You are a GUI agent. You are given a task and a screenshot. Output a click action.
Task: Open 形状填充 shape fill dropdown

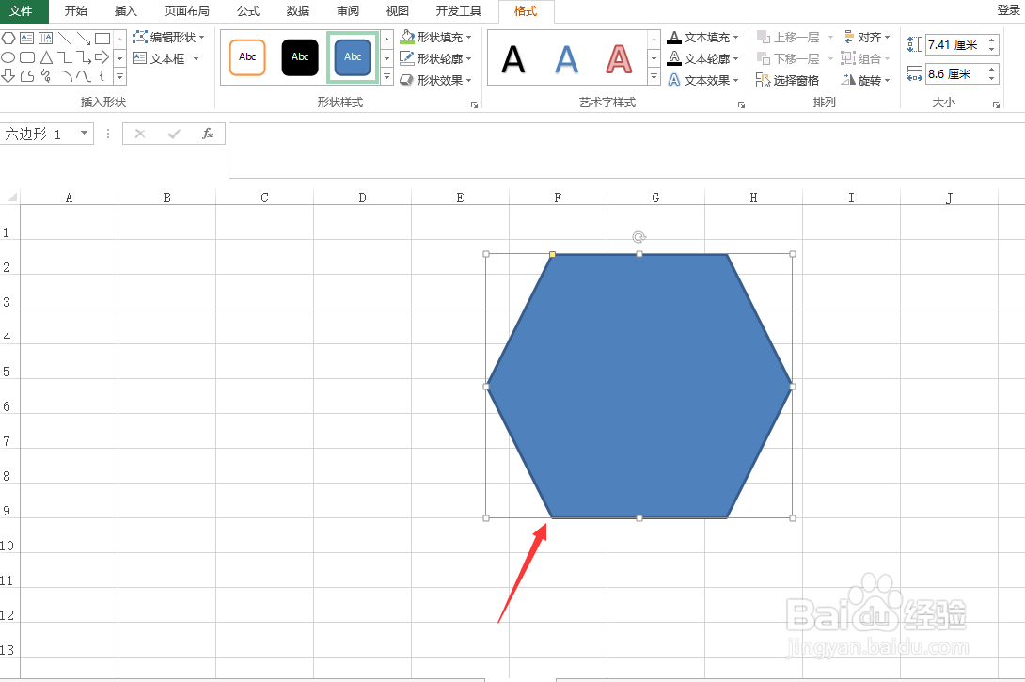point(436,38)
